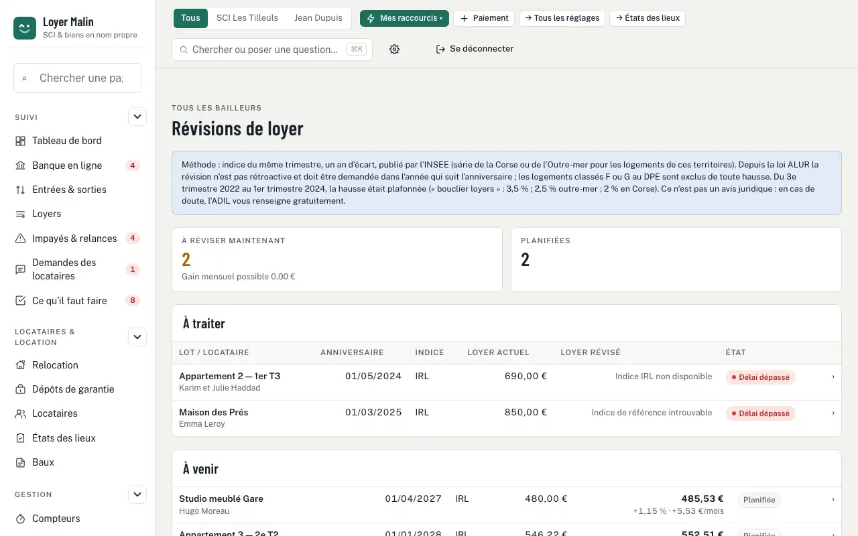Screen dimensions: 858x536
Task: Collapse the GESTION sidebar section
Action: [x=137, y=494]
